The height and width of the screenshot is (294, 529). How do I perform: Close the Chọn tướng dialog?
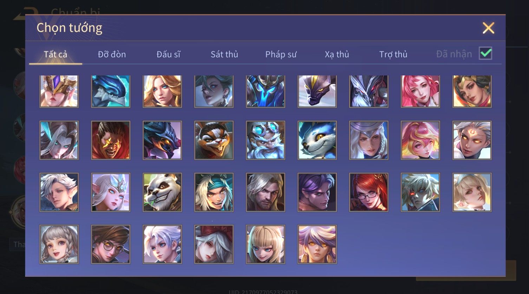coord(488,28)
